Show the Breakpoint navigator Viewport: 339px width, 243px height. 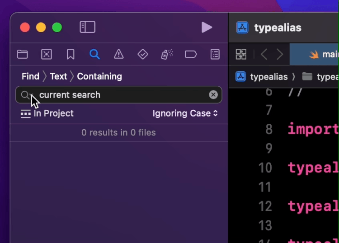point(191,55)
